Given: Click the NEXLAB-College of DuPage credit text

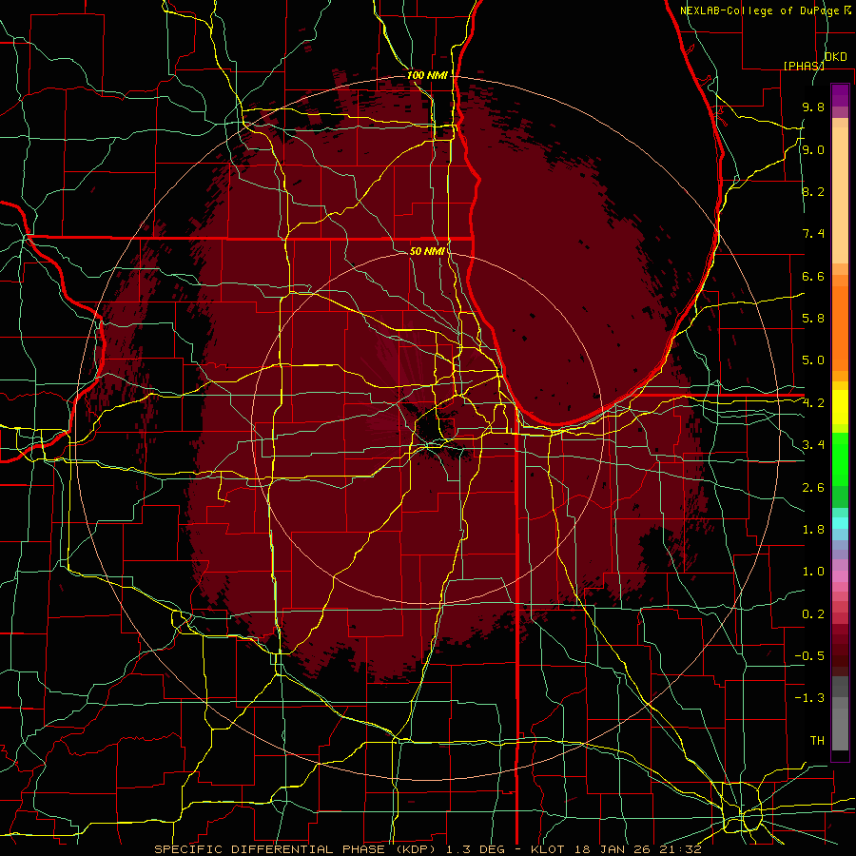Looking at the screenshot, I should tap(765, 10).
